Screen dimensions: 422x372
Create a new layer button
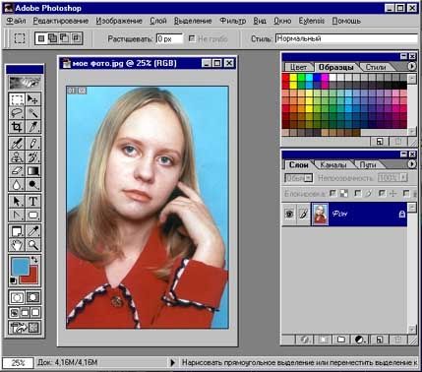pos(379,340)
